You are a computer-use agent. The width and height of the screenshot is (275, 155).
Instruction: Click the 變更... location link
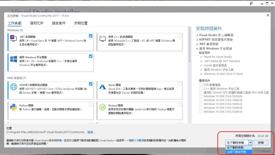tap(91, 132)
